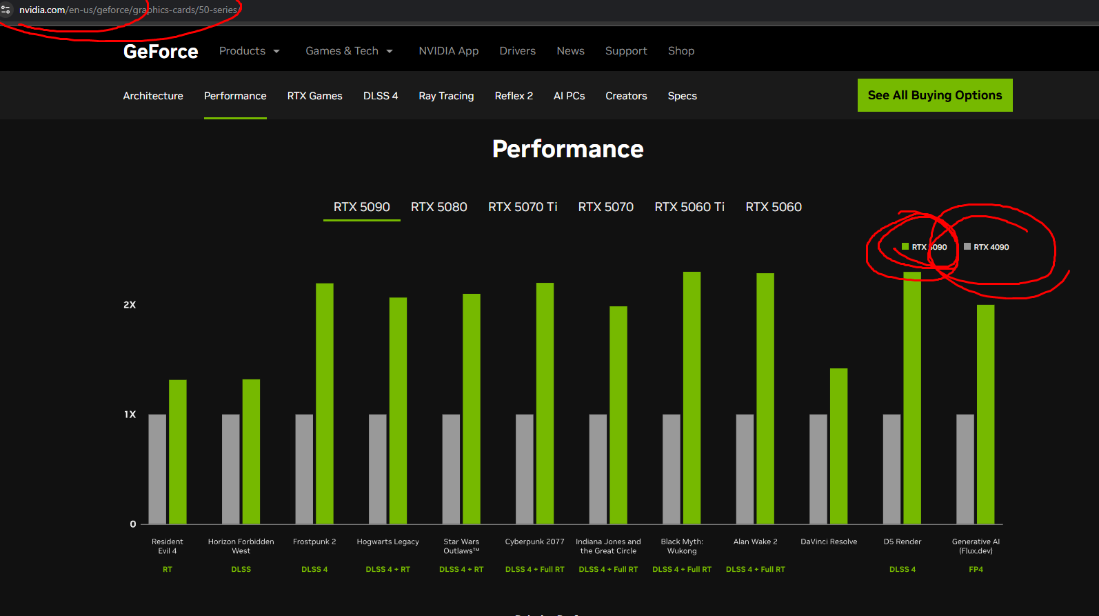
Task: Click the gray RTX 4090 bar for Resident Evil 4
Action: point(157,469)
